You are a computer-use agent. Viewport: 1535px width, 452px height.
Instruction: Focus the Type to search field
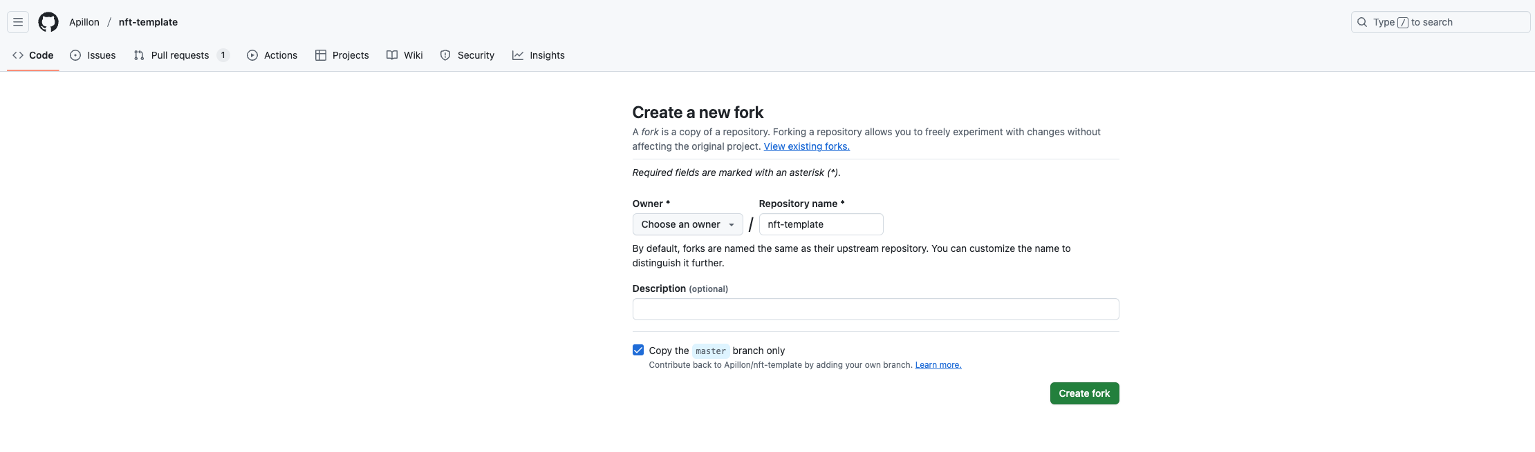1440,22
